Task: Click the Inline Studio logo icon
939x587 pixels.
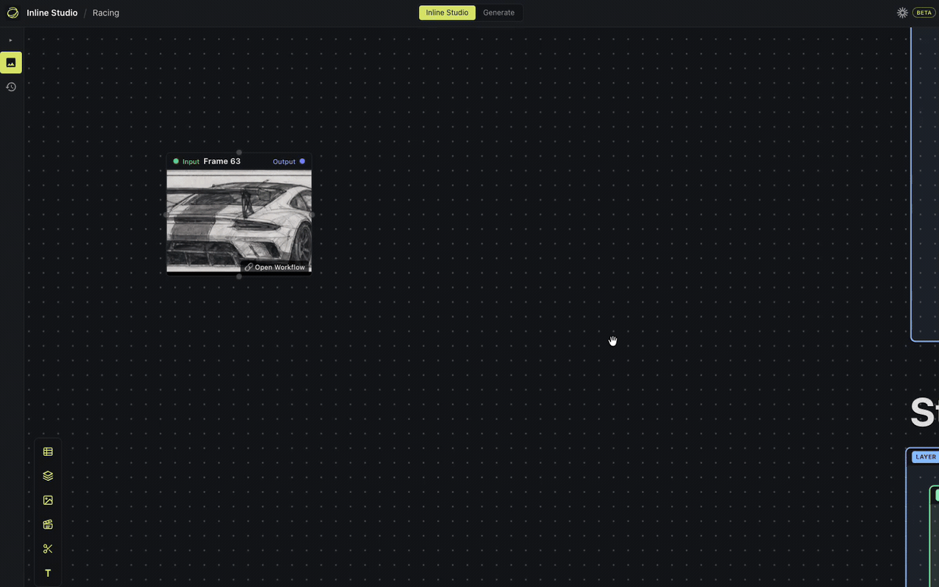Action: [12, 12]
